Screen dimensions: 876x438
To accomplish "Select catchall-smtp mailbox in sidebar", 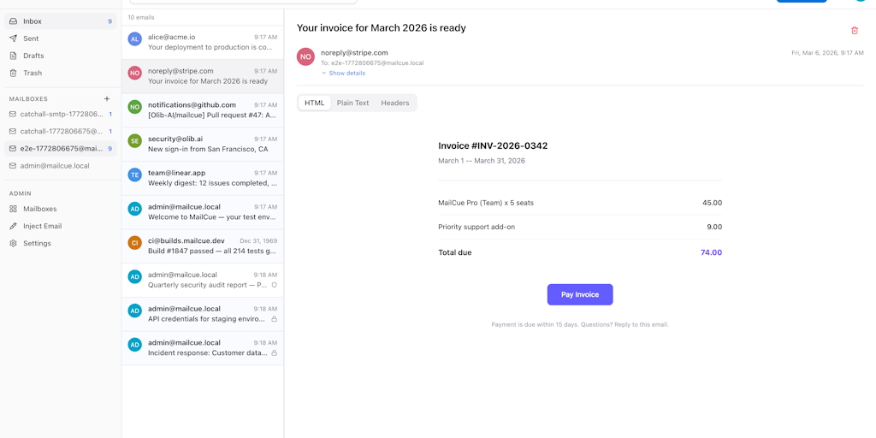I will pyautogui.click(x=60, y=114).
